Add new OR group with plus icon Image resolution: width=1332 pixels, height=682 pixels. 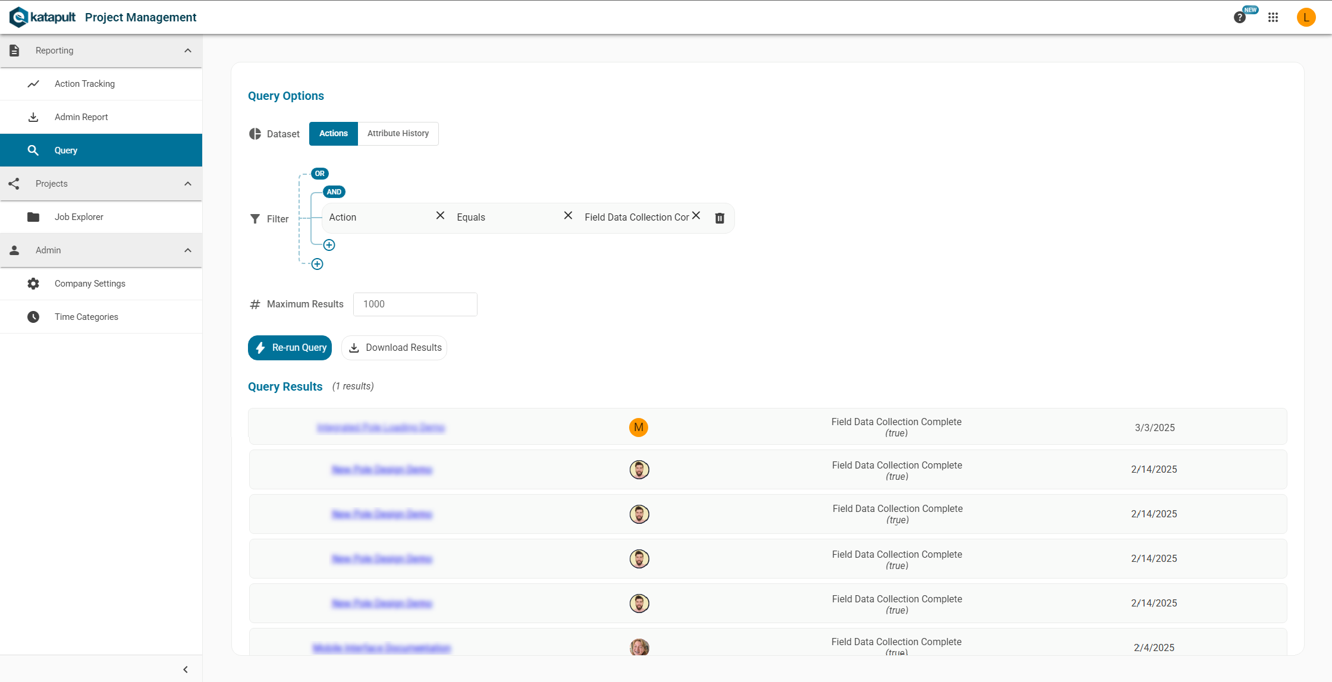[x=317, y=264]
